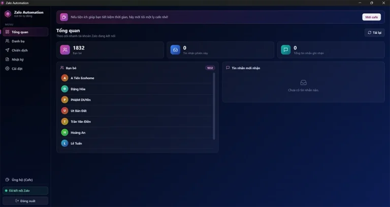390x207 pixels.
Task: Click the green connected status dot
Action: coord(6,191)
